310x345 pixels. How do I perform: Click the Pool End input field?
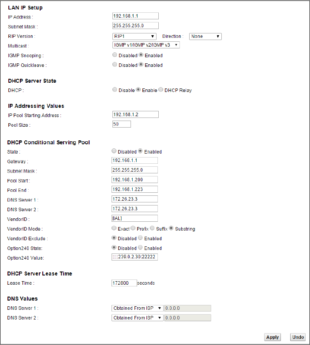[134, 189]
